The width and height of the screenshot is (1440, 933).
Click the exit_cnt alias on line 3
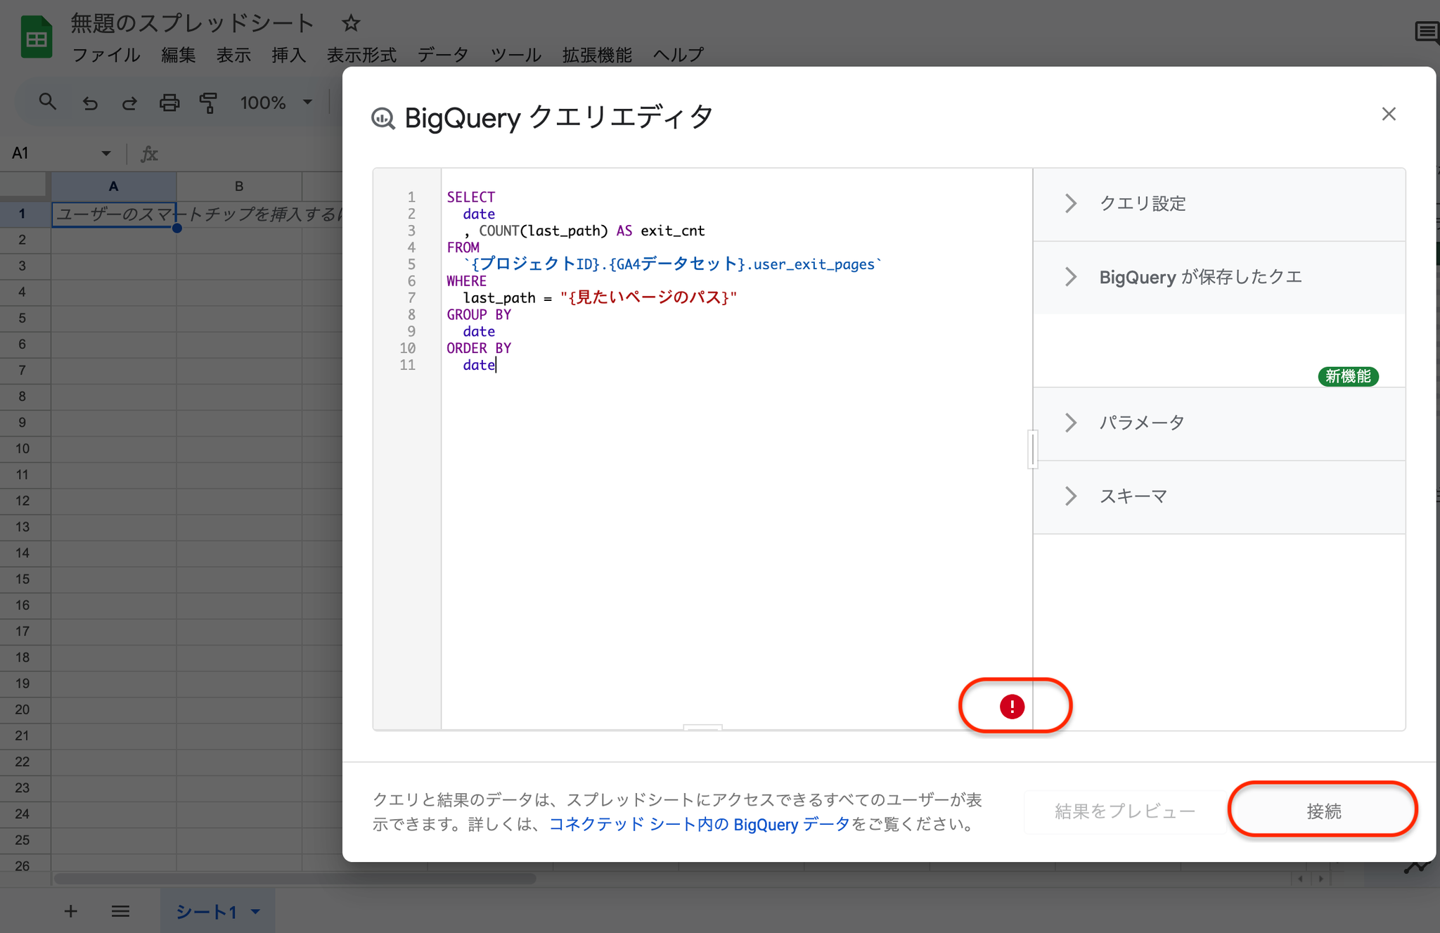pyautogui.click(x=673, y=231)
